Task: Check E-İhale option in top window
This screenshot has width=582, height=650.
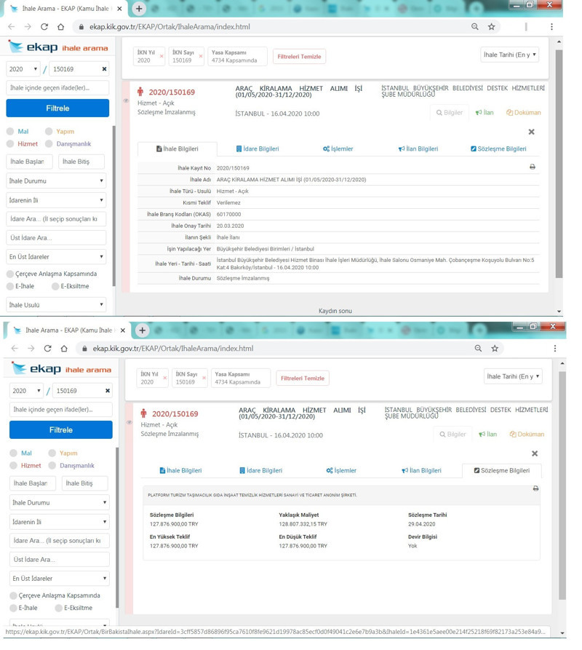Action: click(10, 286)
